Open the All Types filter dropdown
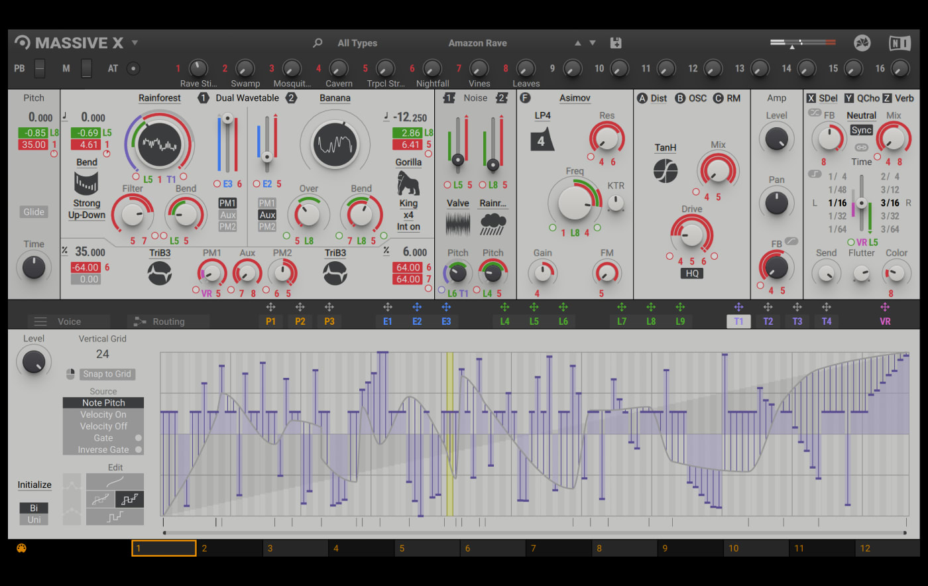This screenshot has height=586, width=928. click(357, 43)
